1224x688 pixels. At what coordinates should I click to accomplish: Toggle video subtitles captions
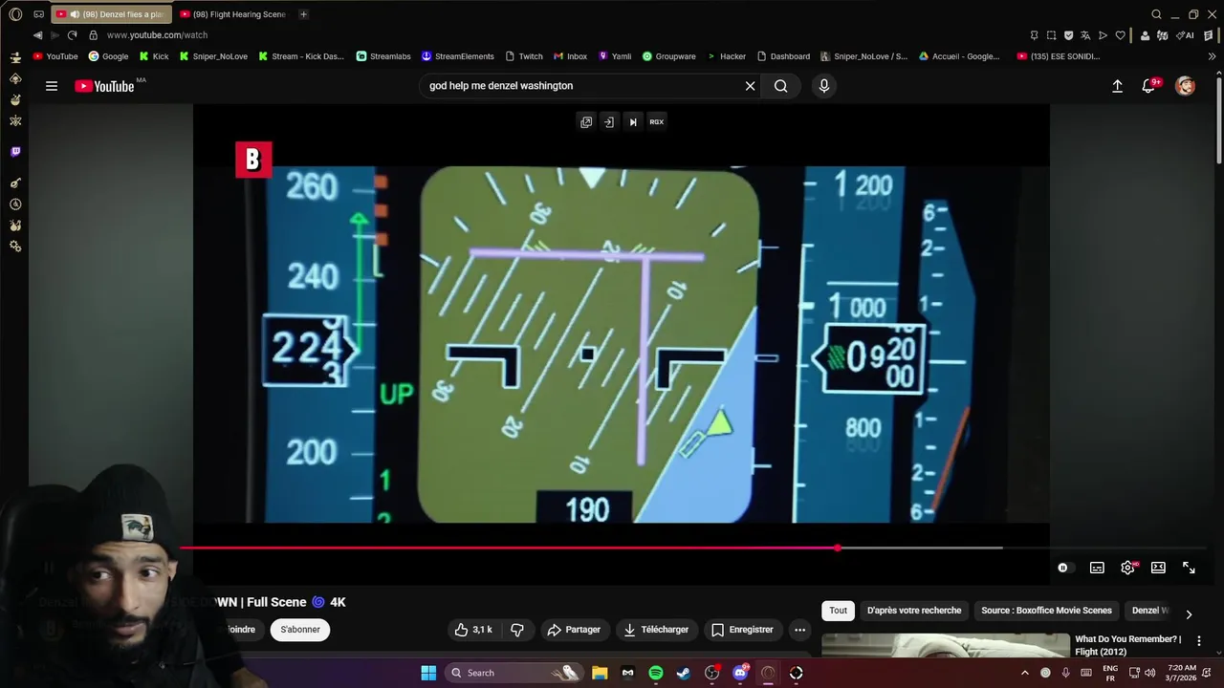(1097, 568)
